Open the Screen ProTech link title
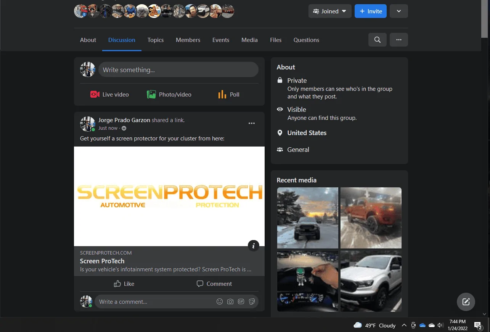 (x=102, y=261)
